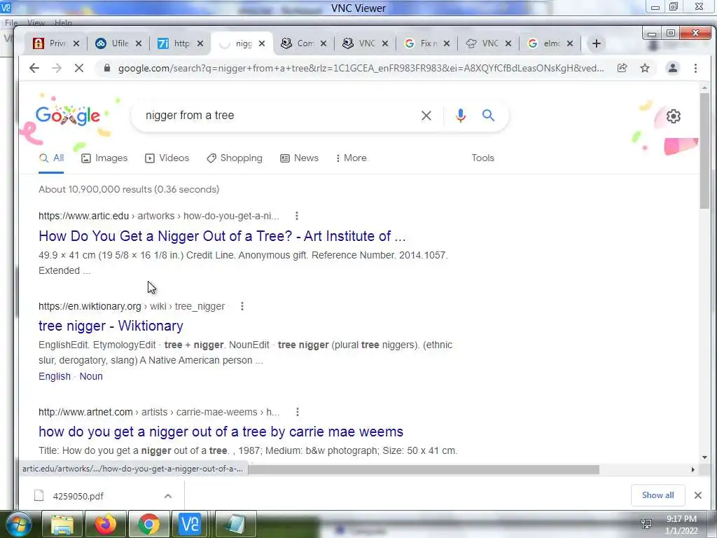Stop the page from loading
717x538 pixels.
coord(78,68)
